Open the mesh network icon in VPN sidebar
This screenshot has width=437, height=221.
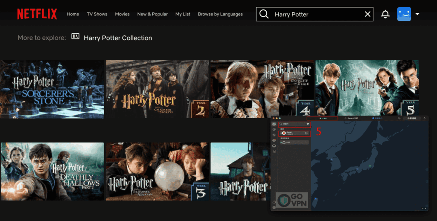tap(274, 135)
